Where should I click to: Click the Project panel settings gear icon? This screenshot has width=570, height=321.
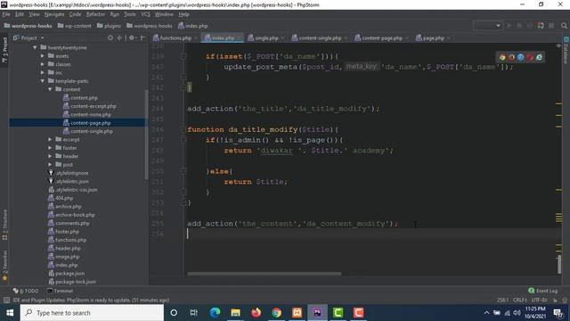click(132, 37)
